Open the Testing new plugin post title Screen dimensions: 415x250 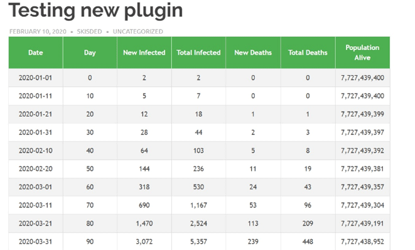click(95, 11)
